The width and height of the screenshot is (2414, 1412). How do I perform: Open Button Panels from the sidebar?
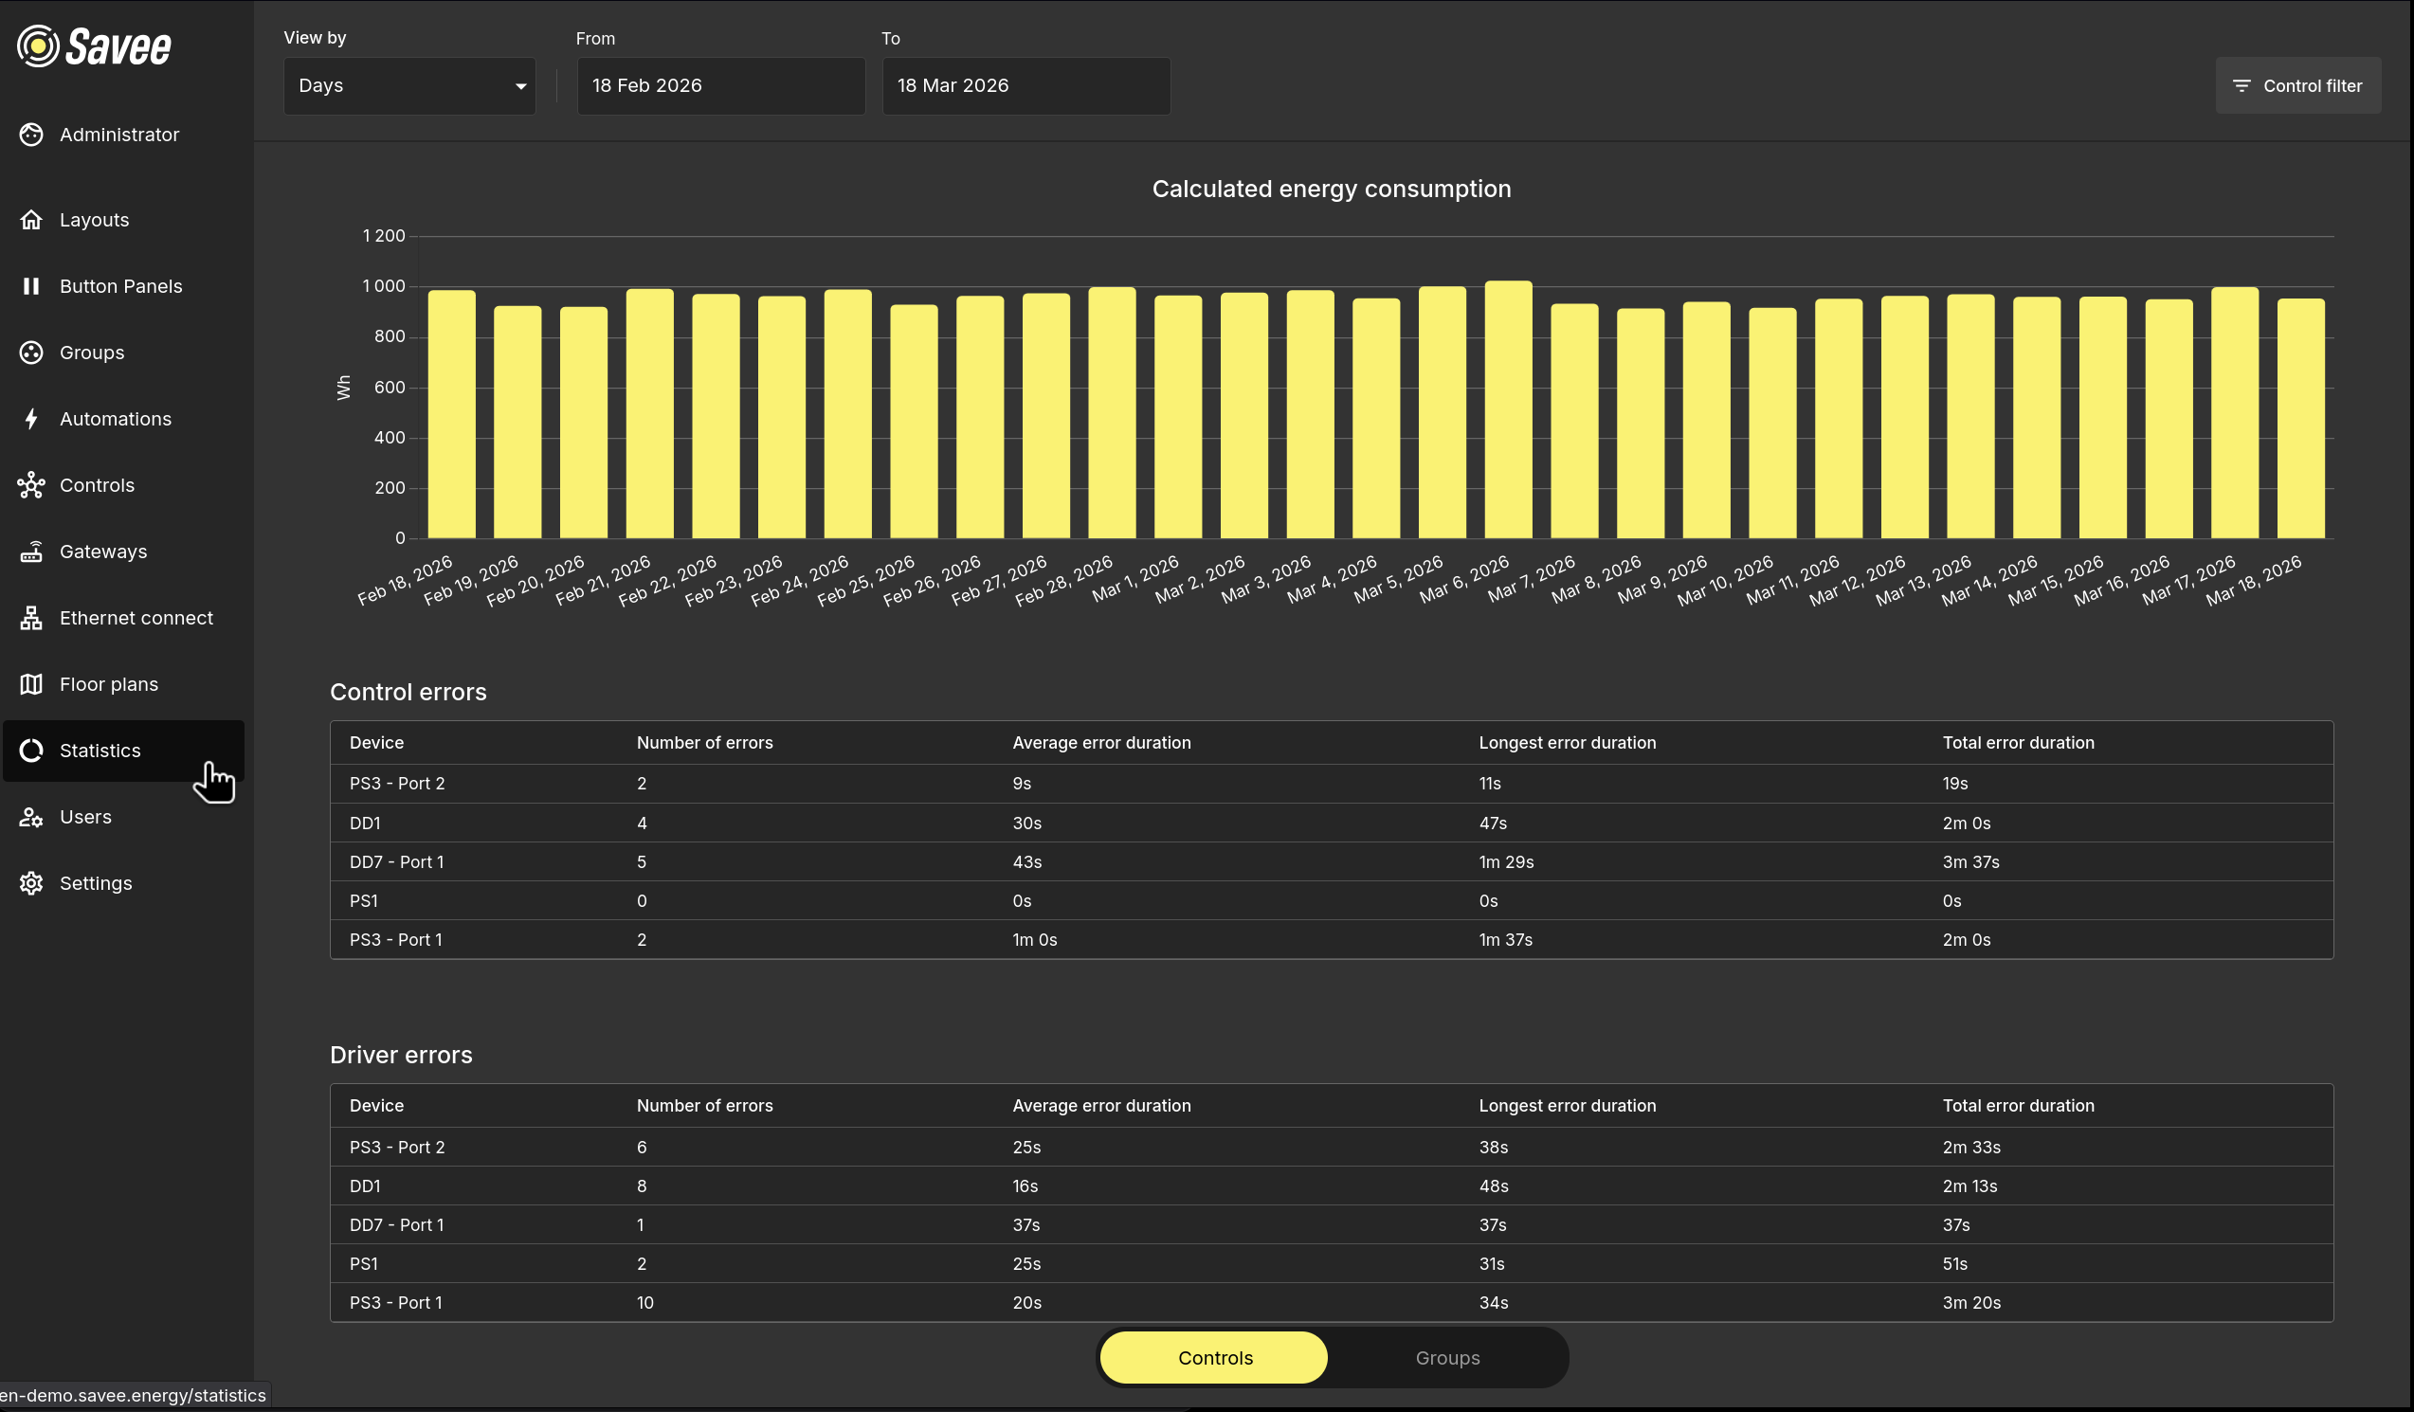pos(120,285)
